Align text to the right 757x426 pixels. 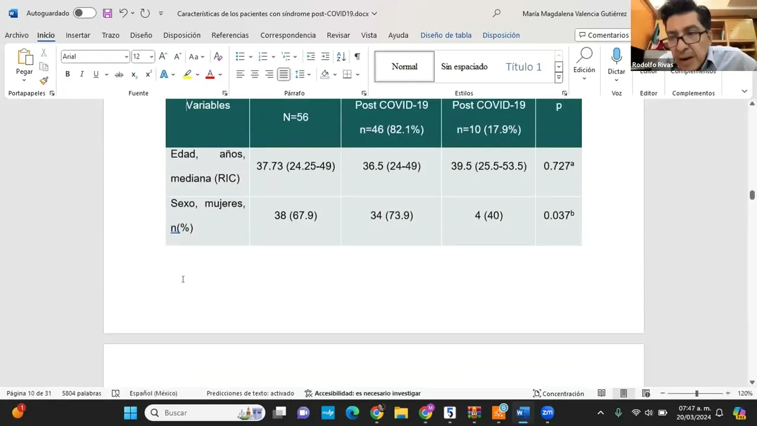point(269,74)
